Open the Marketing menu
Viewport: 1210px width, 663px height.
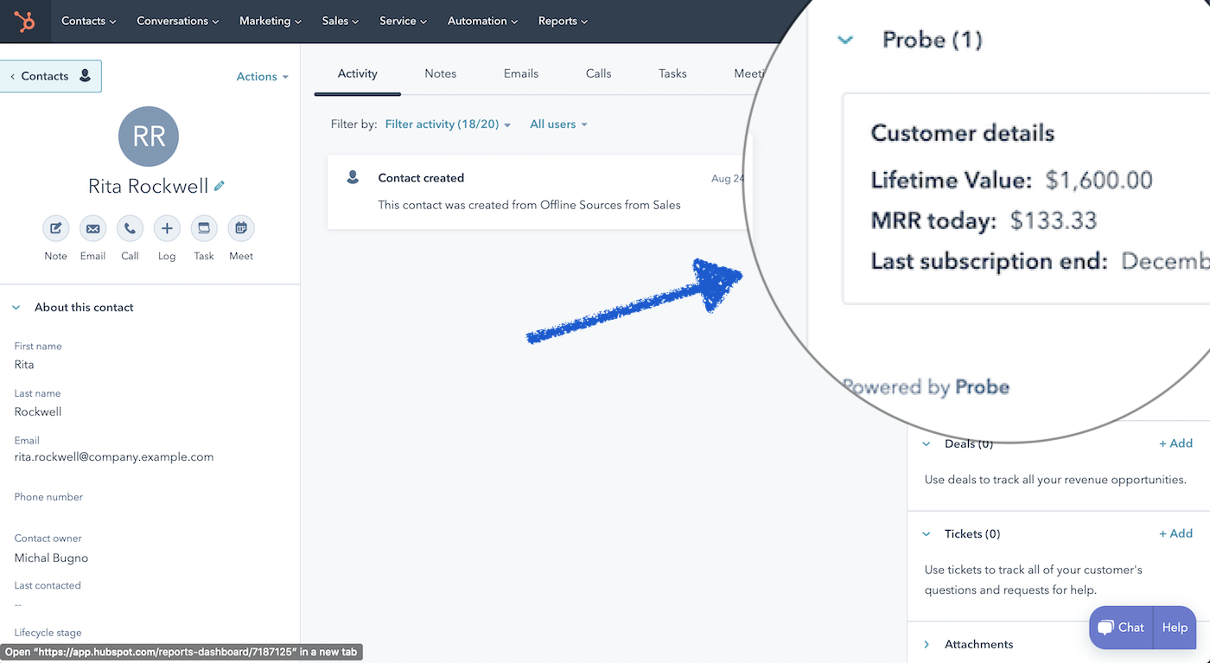(x=271, y=21)
